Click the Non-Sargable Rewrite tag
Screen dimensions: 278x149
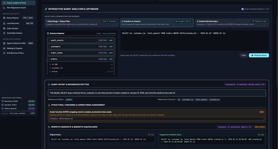[x=183, y=21]
